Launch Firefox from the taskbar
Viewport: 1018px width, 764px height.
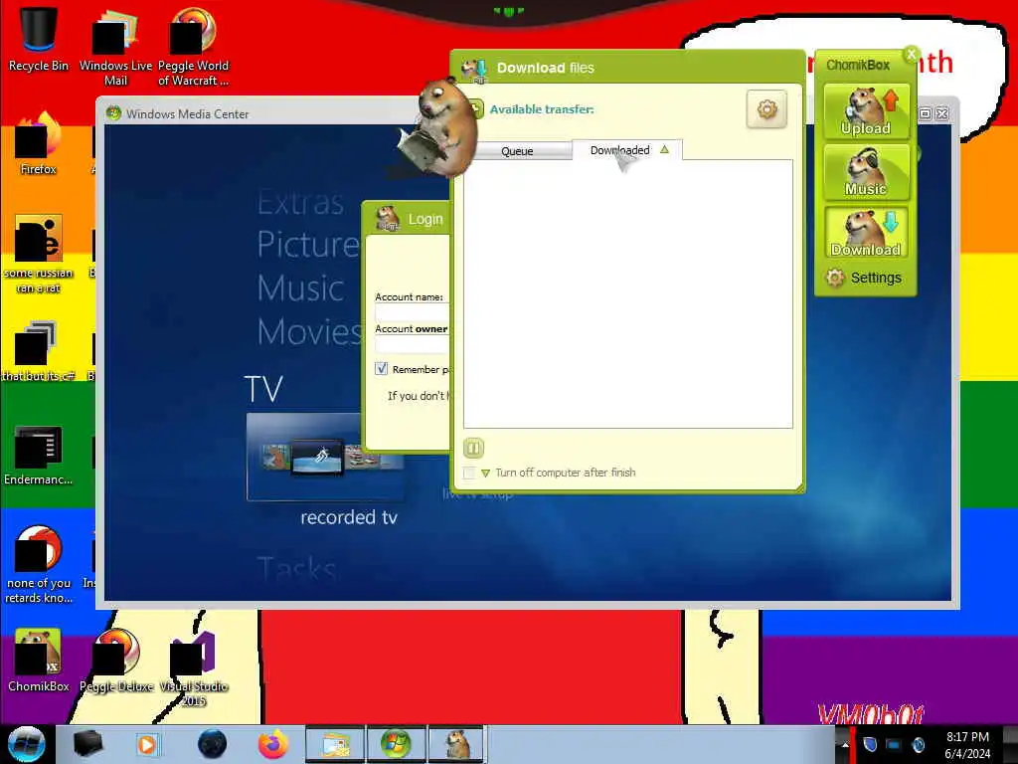pyautogui.click(x=273, y=744)
